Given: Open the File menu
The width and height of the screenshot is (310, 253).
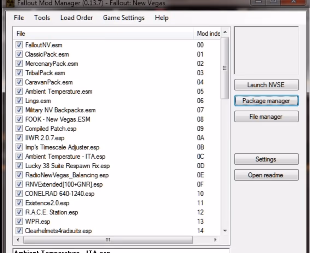Looking at the screenshot, I should point(19,18).
